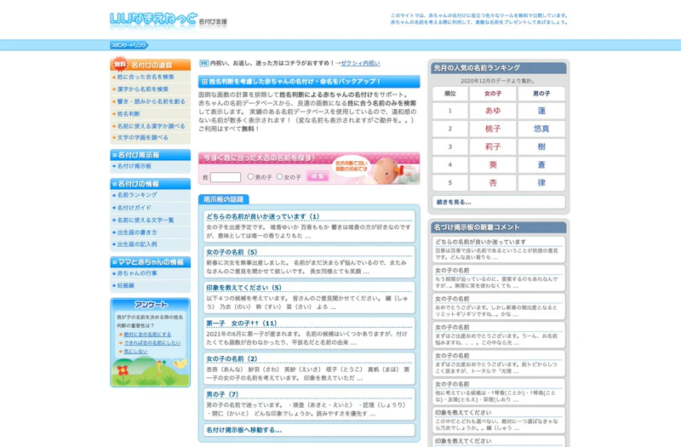Choose survey answer 気にしない

pos(135,351)
